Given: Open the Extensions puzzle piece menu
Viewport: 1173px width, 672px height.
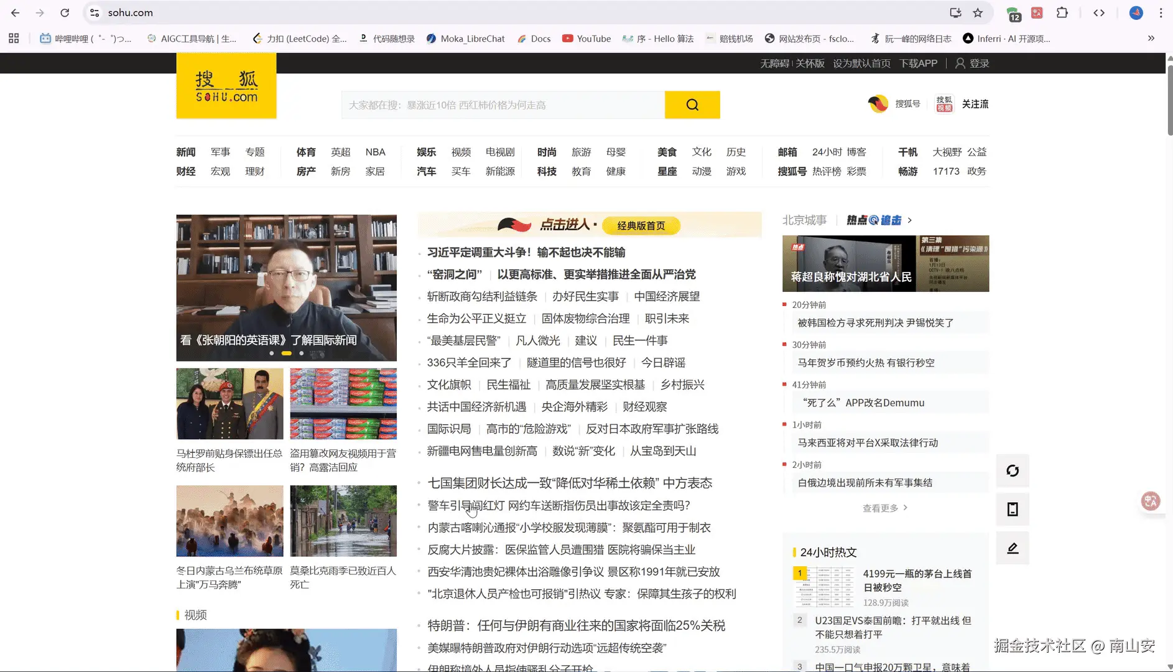Looking at the screenshot, I should [1062, 12].
